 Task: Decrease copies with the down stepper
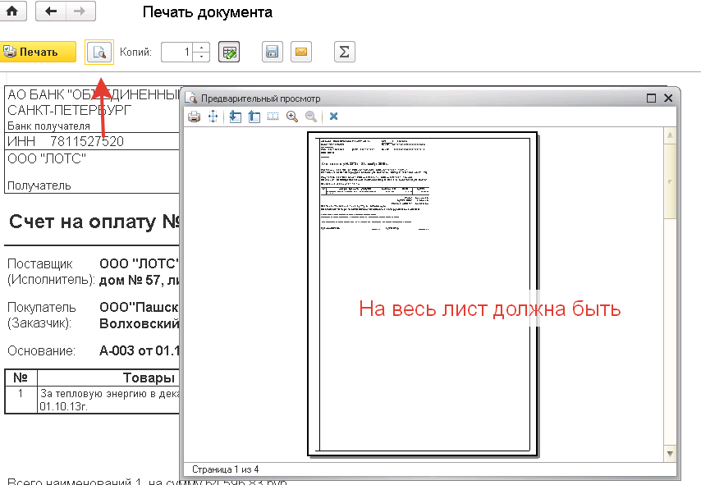point(203,57)
